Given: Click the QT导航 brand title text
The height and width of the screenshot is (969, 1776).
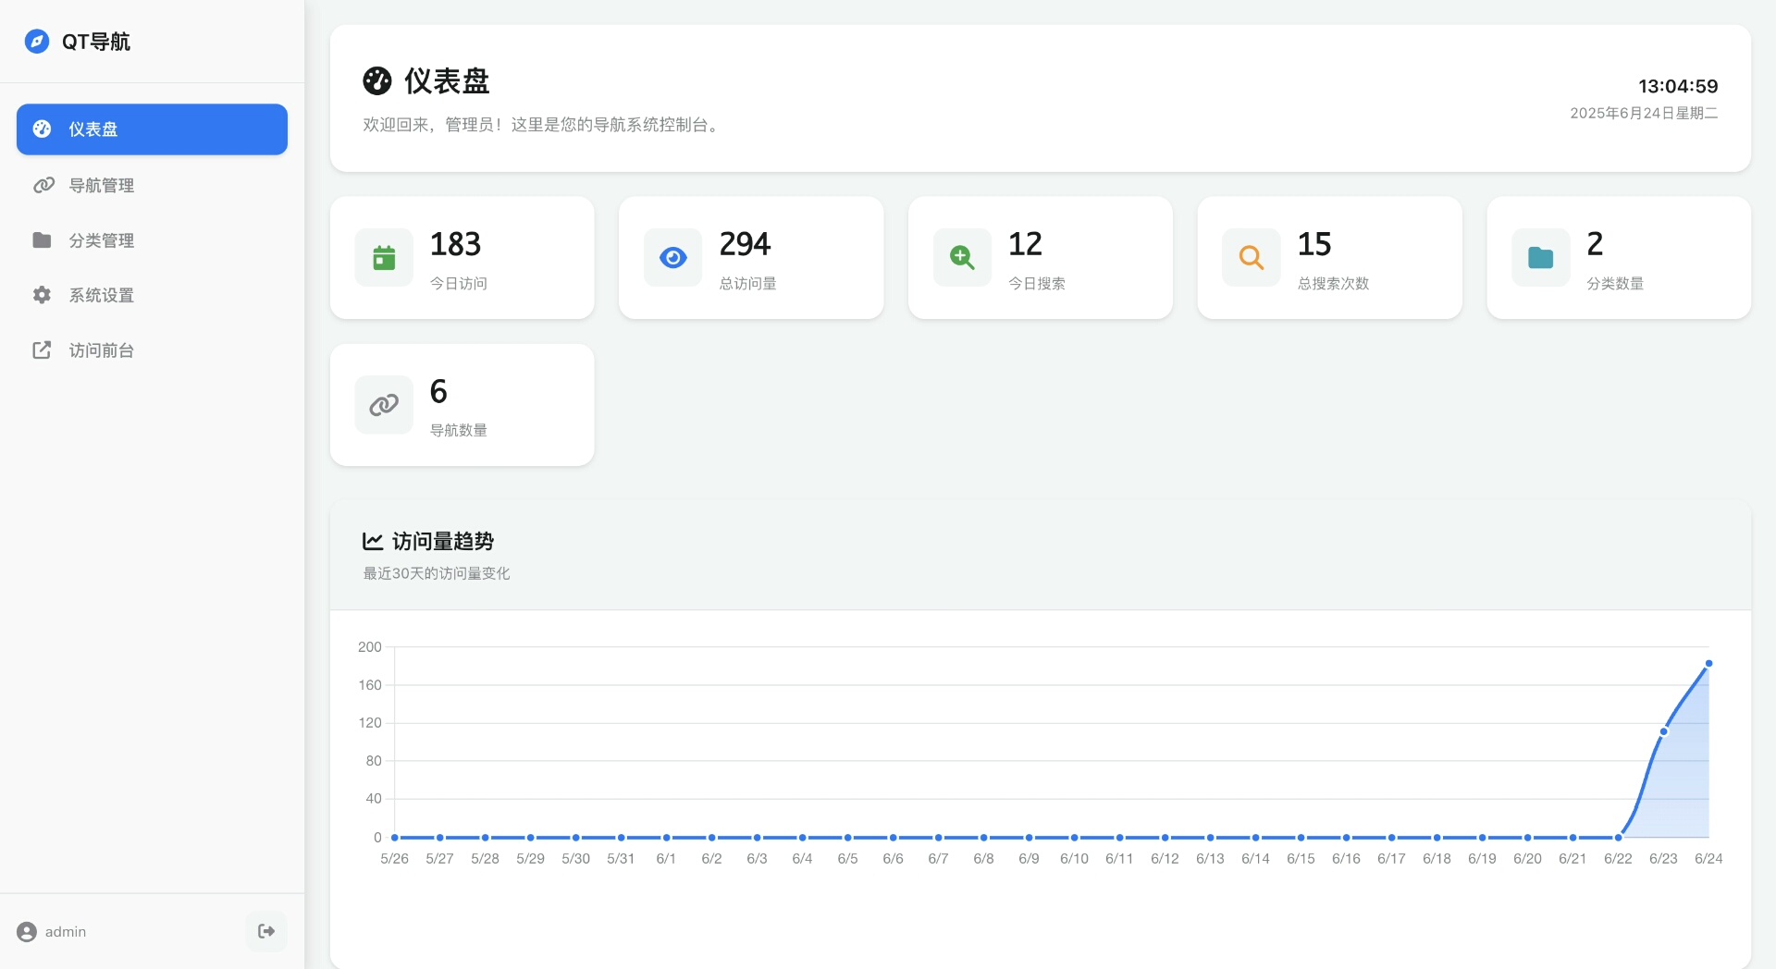Looking at the screenshot, I should click(96, 42).
